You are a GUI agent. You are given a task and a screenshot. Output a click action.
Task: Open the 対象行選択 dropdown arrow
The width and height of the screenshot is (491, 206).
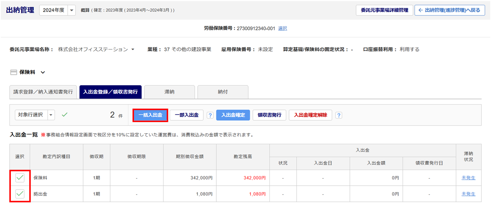pos(51,115)
